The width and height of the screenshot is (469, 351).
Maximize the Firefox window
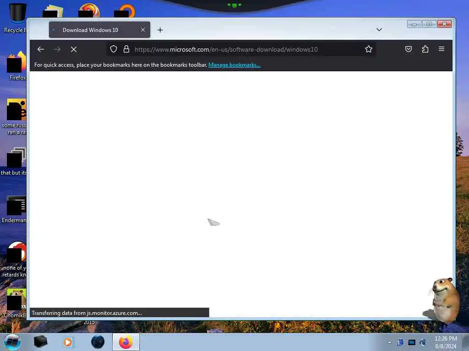coord(429,24)
